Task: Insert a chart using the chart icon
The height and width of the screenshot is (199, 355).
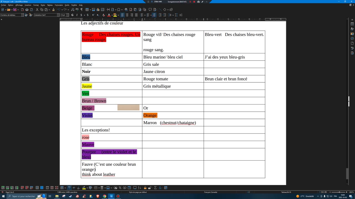Action: pos(98,10)
